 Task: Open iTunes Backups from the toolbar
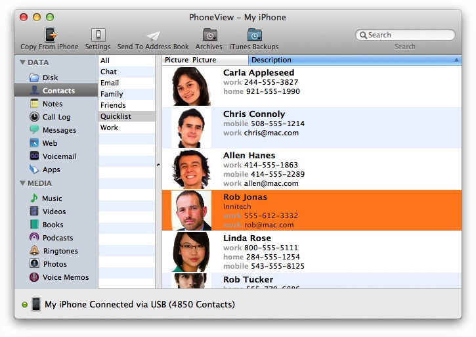pos(254,35)
